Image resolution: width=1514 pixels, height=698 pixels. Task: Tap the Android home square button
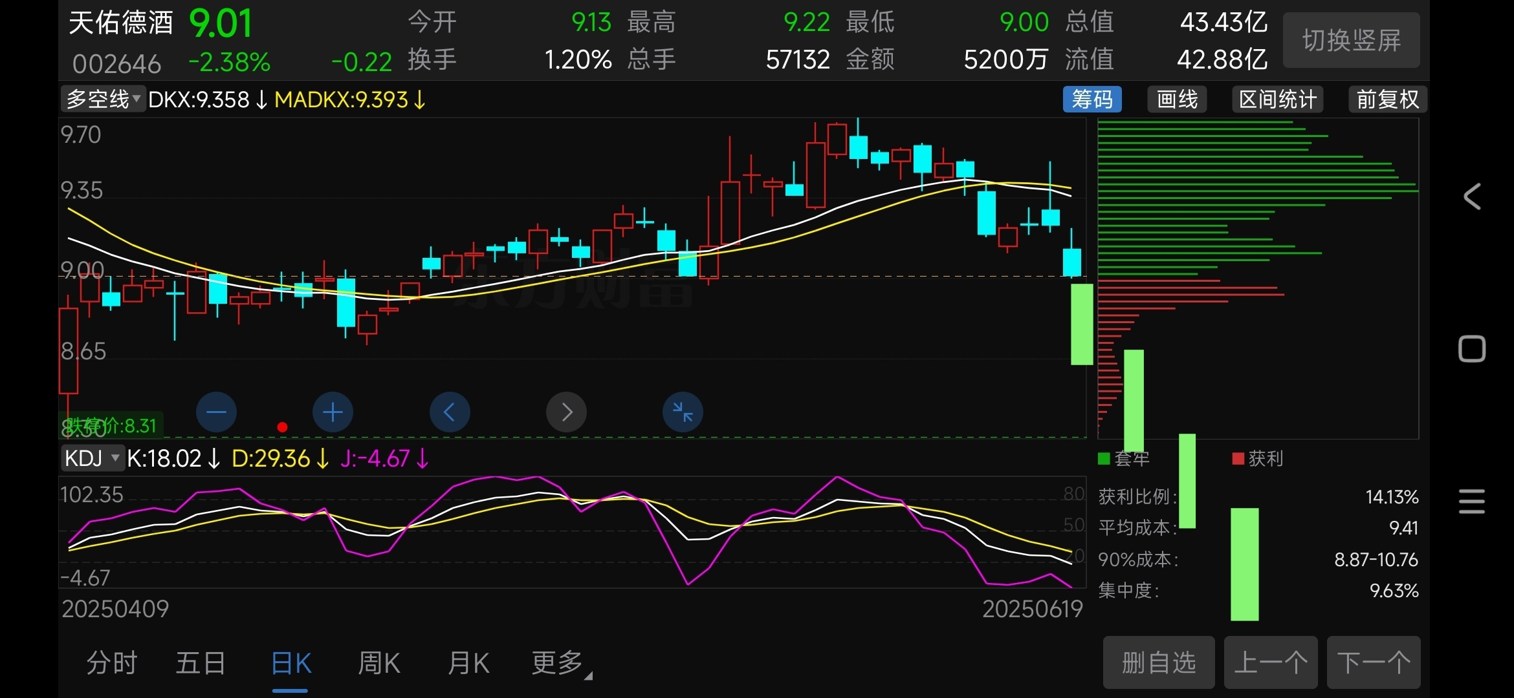1472,349
